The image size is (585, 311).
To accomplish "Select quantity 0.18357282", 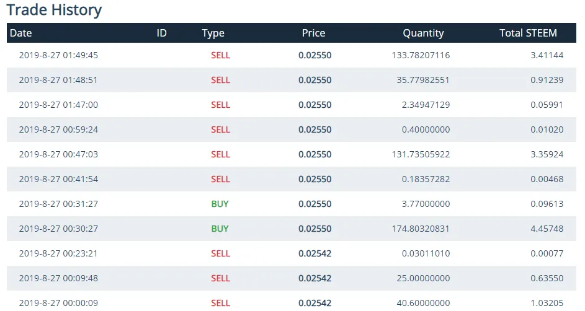I will (x=426, y=179).
